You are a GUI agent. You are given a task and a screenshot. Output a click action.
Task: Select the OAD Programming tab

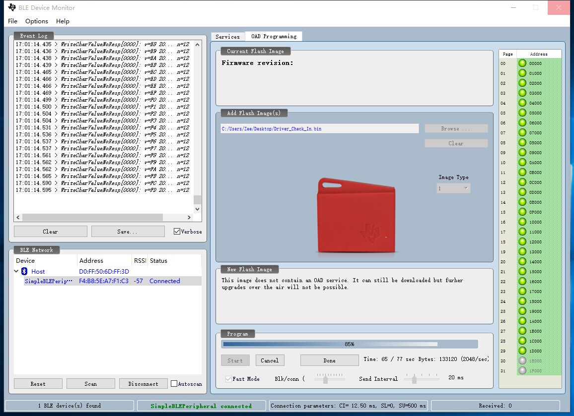[x=274, y=36]
